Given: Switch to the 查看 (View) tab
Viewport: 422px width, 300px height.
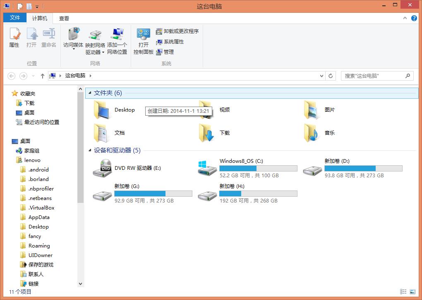Looking at the screenshot, I should 63,18.
